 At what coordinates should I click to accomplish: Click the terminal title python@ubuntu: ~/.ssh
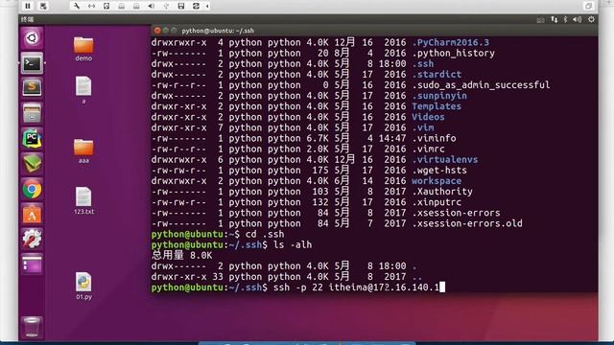coord(218,31)
